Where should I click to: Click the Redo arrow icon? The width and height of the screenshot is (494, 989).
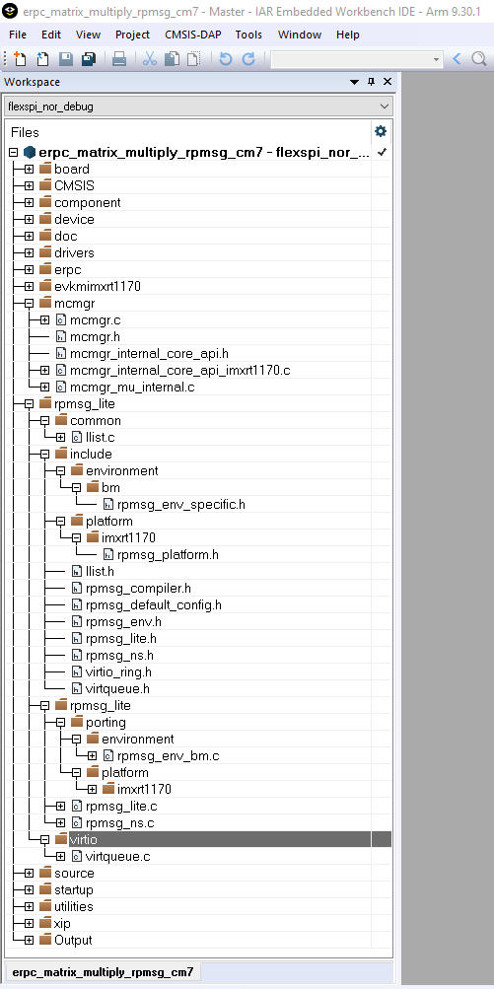(x=248, y=59)
